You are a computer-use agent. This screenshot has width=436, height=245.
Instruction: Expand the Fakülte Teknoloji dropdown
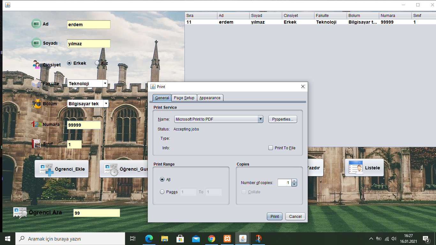[105, 84]
